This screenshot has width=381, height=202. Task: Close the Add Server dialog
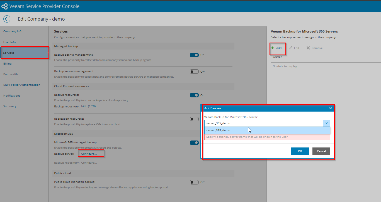(330, 108)
